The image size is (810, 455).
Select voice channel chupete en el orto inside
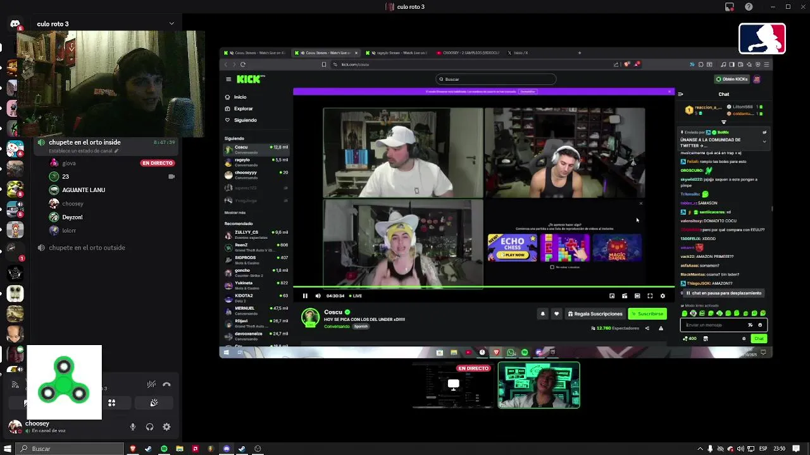84,142
